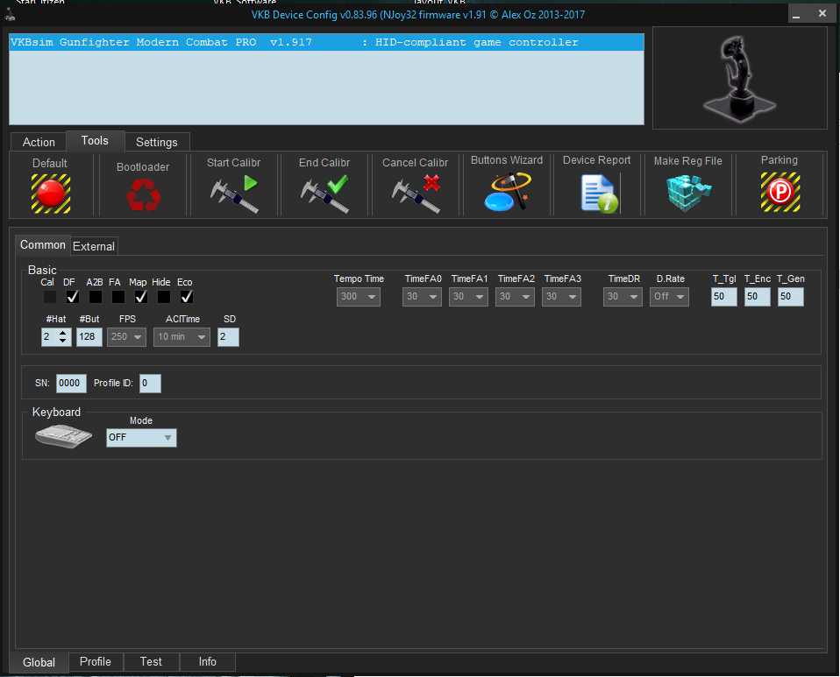
Task: Click the Make Reg File cube icon
Action: (x=688, y=193)
